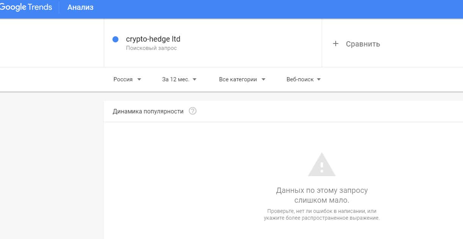This screenshot has width=463, height=239.
Task: Click the arrow beside За 12 мес.
Action: pos(195,79)
